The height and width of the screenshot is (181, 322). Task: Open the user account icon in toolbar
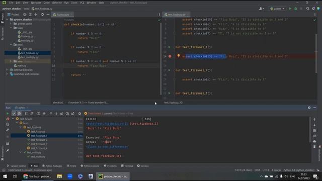[x=262, y=9]
